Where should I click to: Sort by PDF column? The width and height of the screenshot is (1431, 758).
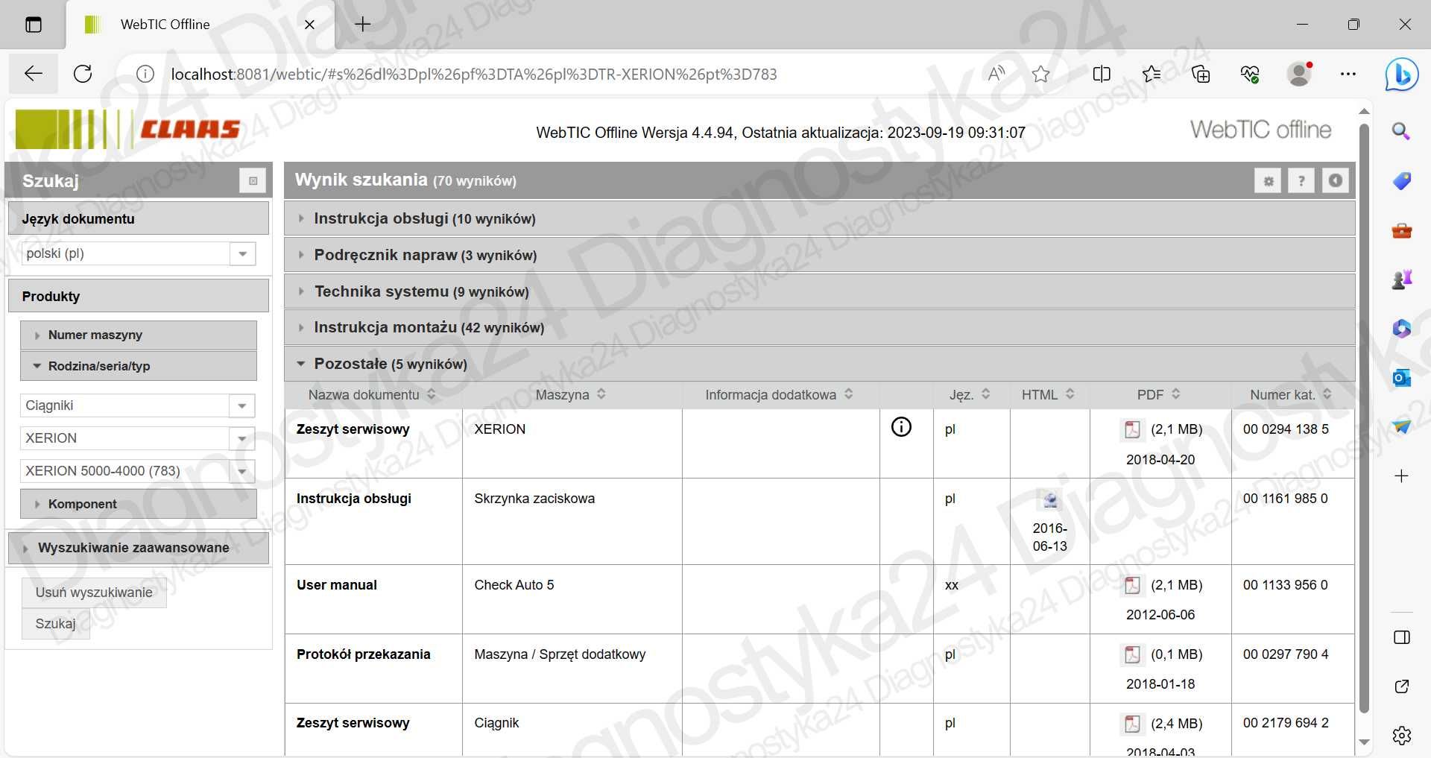point(1160,395)
